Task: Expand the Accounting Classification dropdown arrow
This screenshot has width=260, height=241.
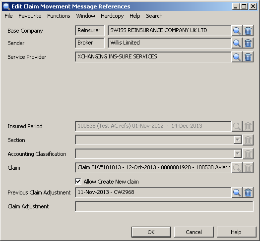Action: point(238,154)
